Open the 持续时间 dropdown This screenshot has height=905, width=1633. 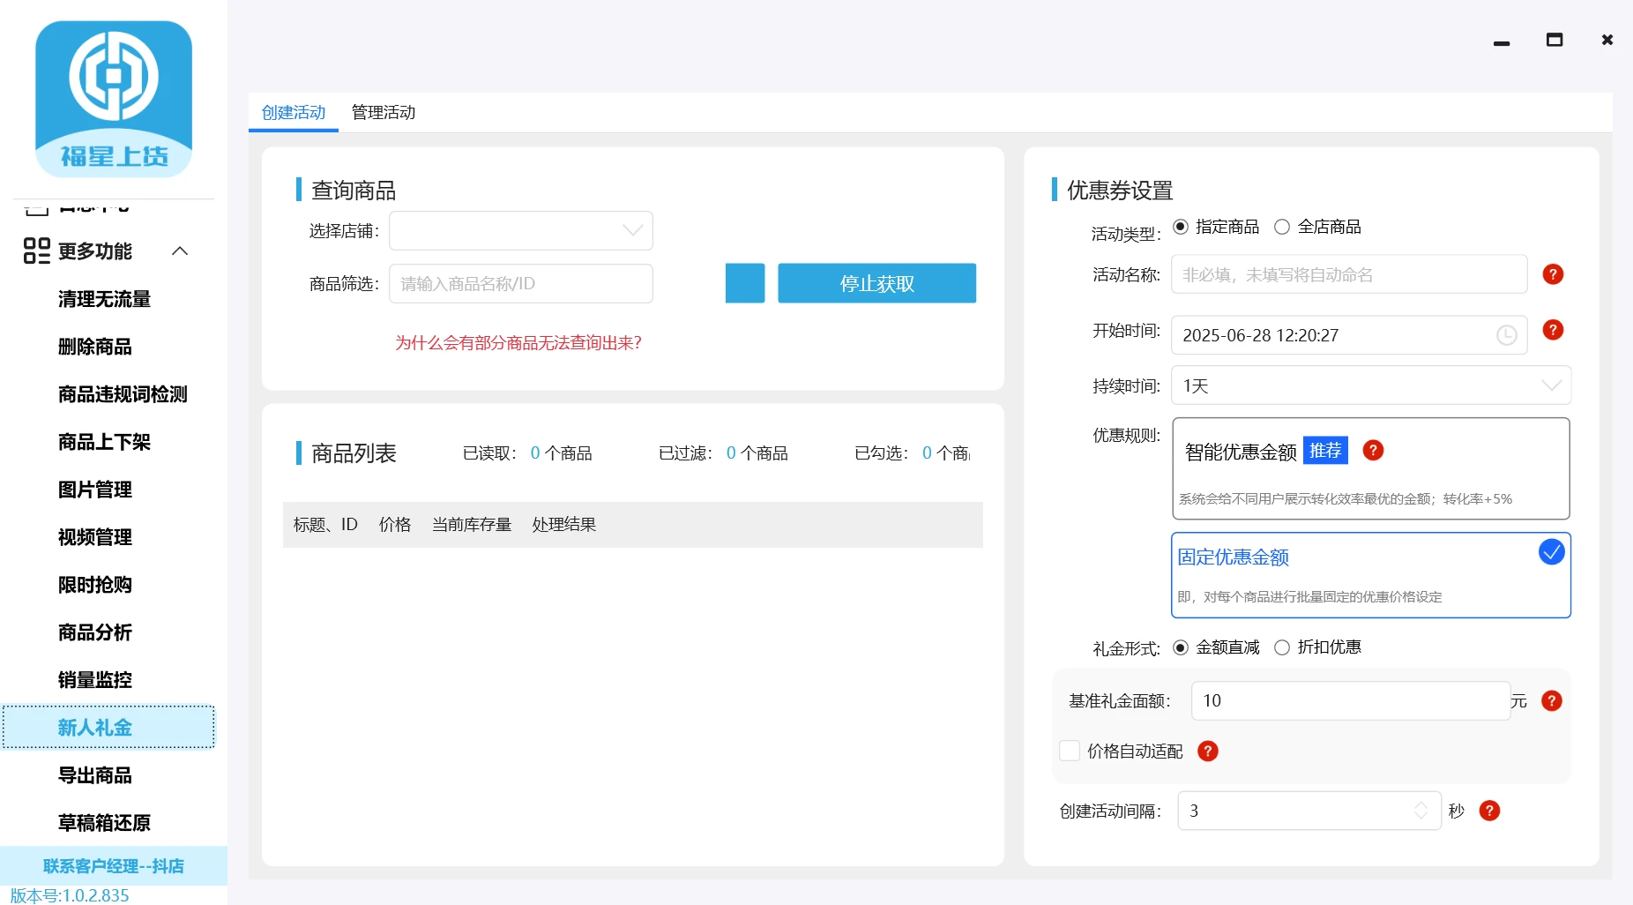click(x=1371, y=385)
